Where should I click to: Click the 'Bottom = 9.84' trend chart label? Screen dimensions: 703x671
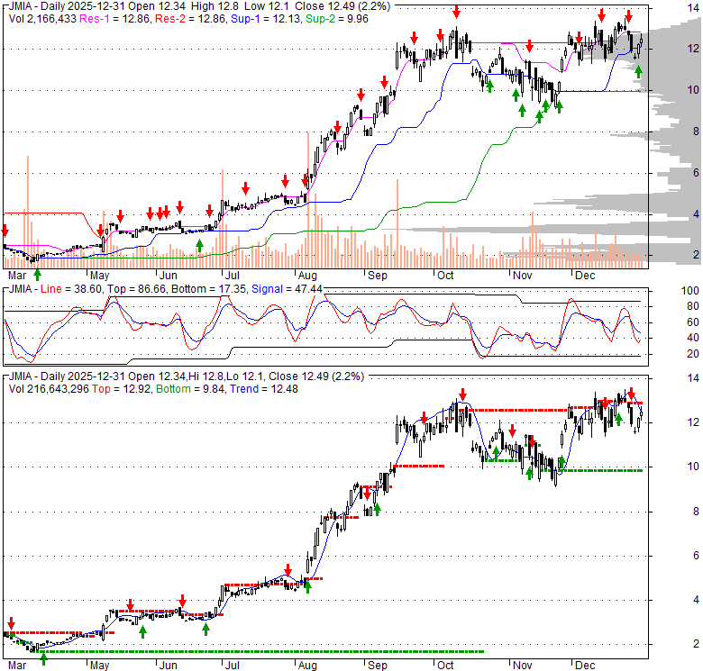point(190,389)
